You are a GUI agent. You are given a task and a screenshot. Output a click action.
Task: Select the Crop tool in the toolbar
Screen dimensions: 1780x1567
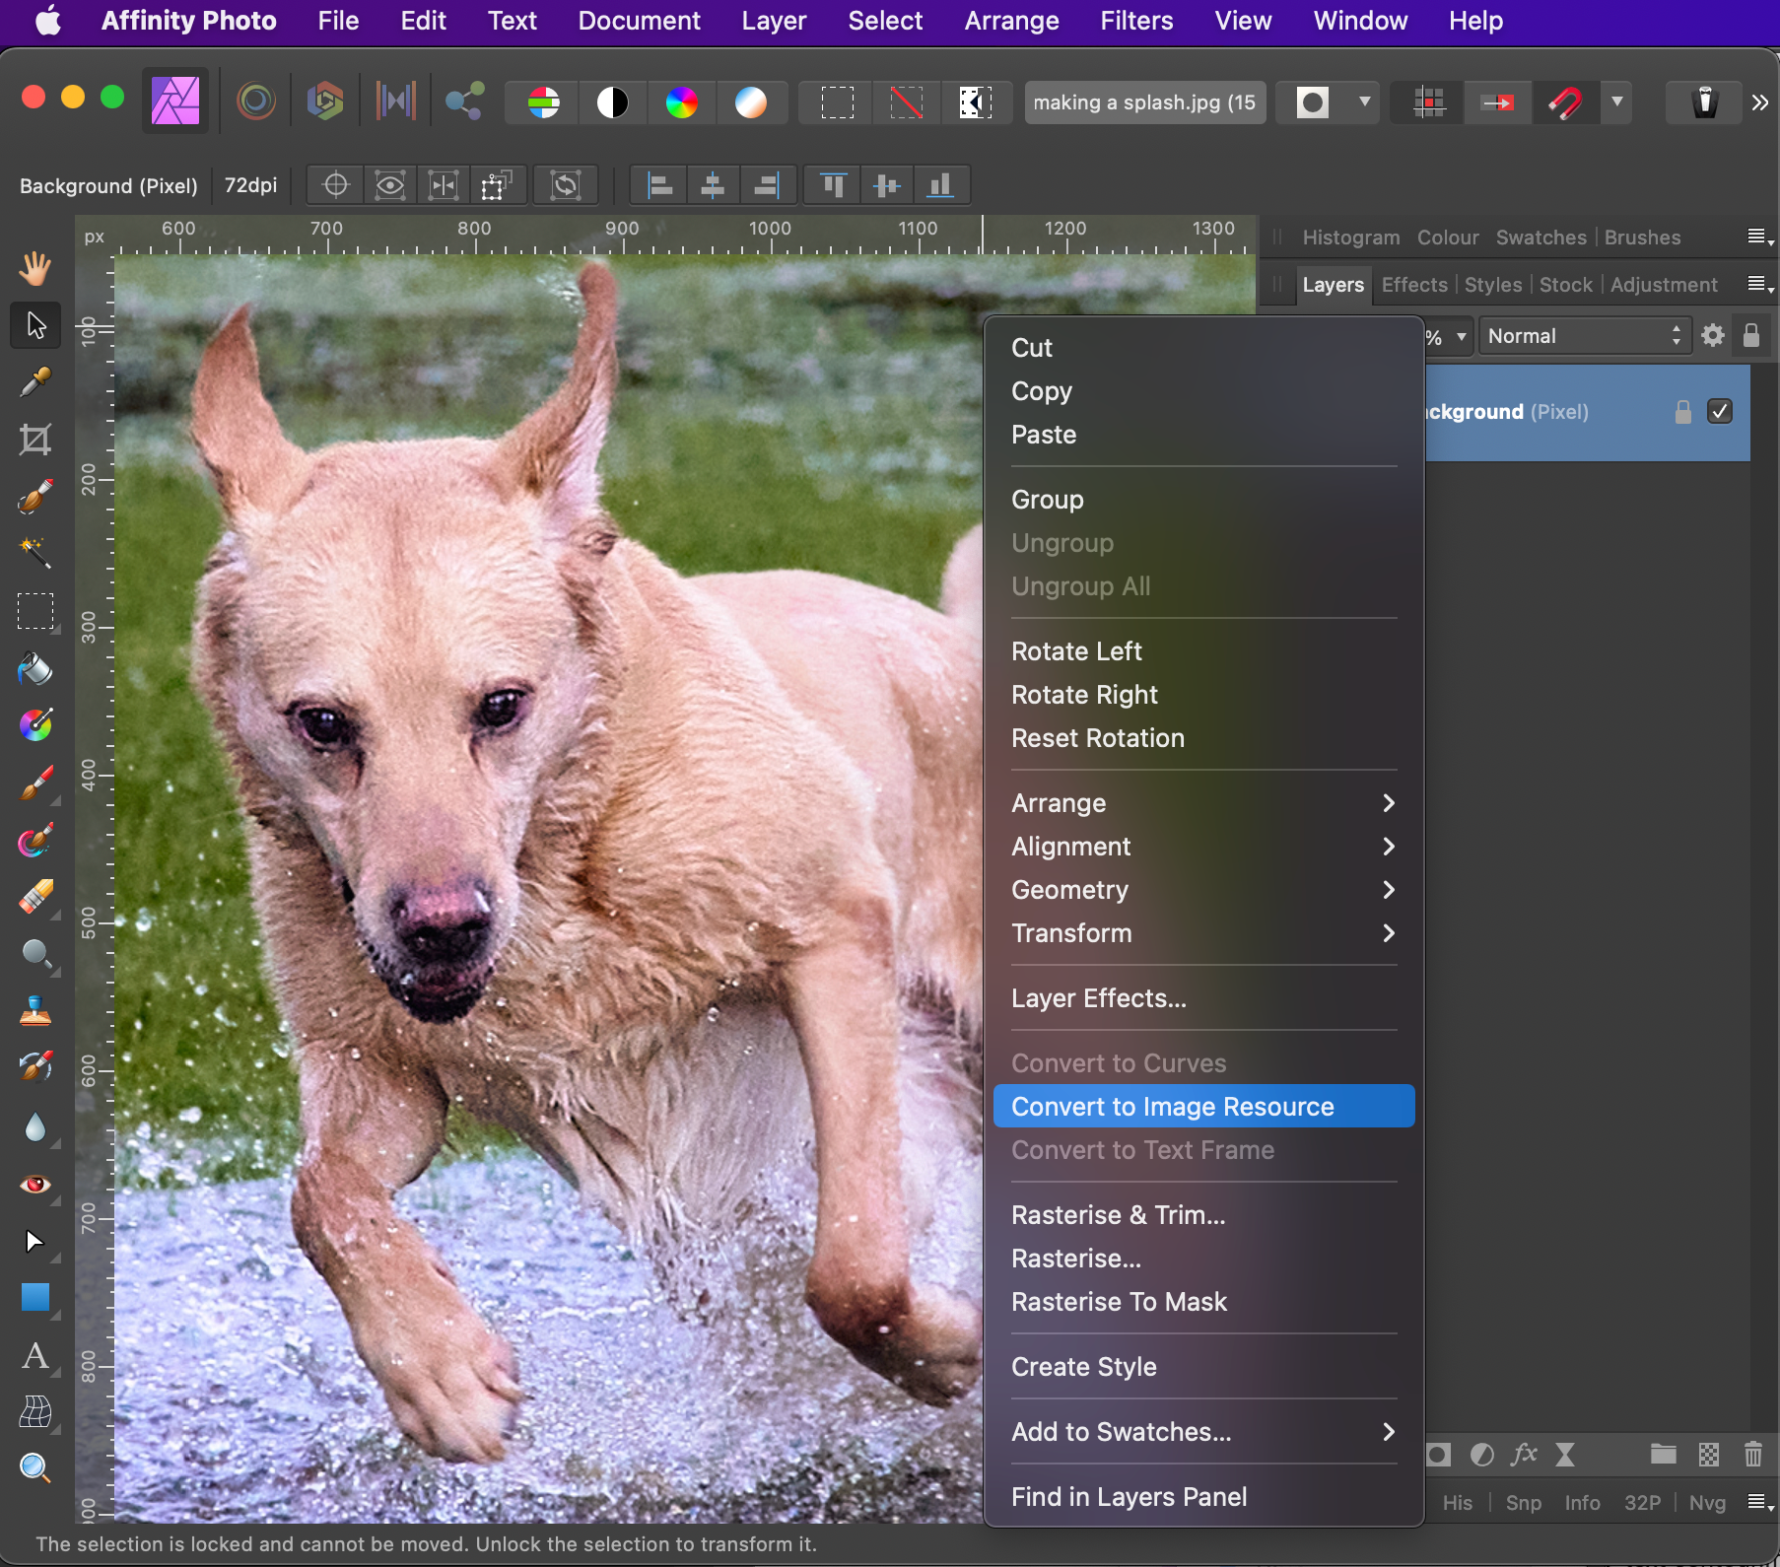pyautogui.click(x=35, y=440)
